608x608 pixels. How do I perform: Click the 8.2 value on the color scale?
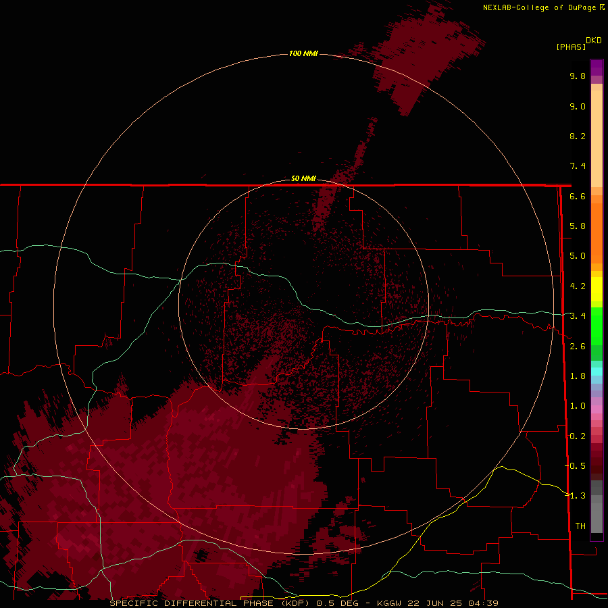pos(578,136)
